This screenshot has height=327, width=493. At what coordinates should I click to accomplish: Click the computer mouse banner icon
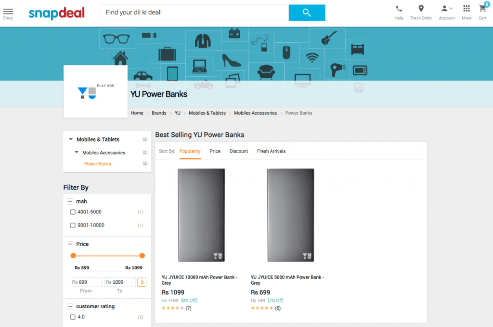[x=286, y=52]
